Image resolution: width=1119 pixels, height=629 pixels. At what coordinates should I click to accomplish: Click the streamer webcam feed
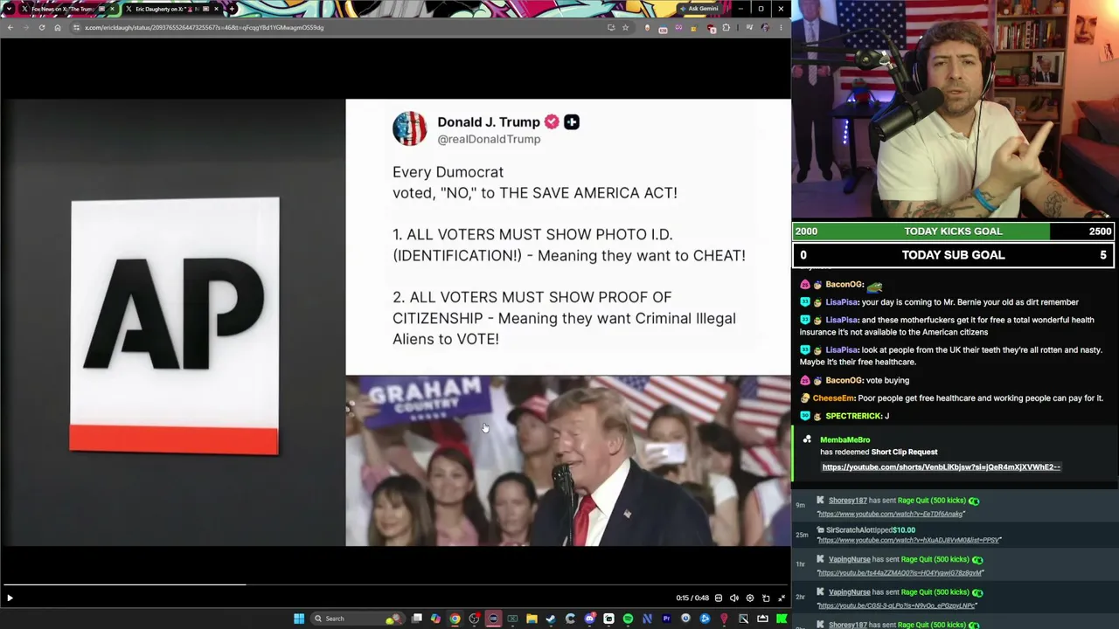click(955, 108)
